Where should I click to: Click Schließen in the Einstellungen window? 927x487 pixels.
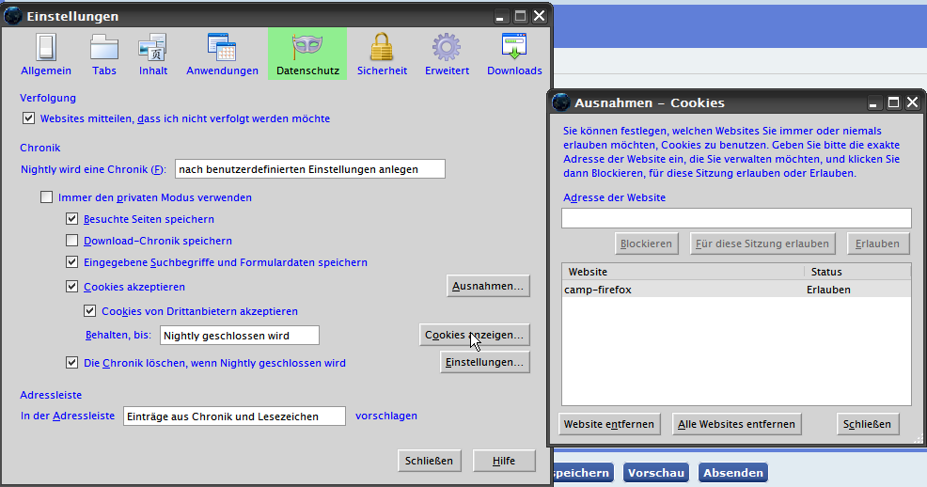coord(429,461)
